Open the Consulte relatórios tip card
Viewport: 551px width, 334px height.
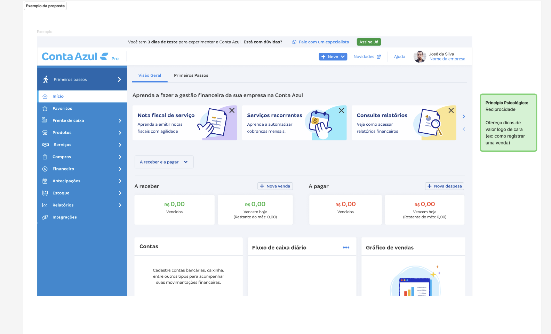[x=404, y=123]
